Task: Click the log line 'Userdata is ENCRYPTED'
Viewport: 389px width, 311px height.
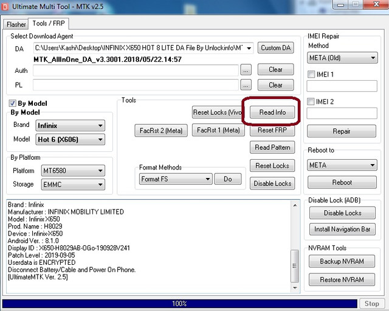Action: click(x=41, y=262)
